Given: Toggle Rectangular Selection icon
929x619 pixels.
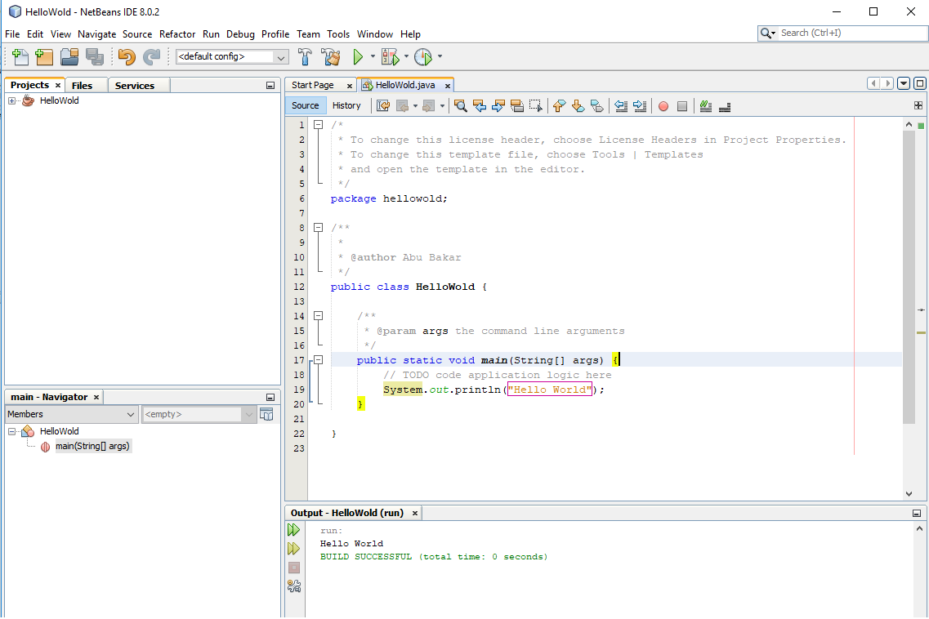Looking at the screenshot, I should tap(536, 106).
